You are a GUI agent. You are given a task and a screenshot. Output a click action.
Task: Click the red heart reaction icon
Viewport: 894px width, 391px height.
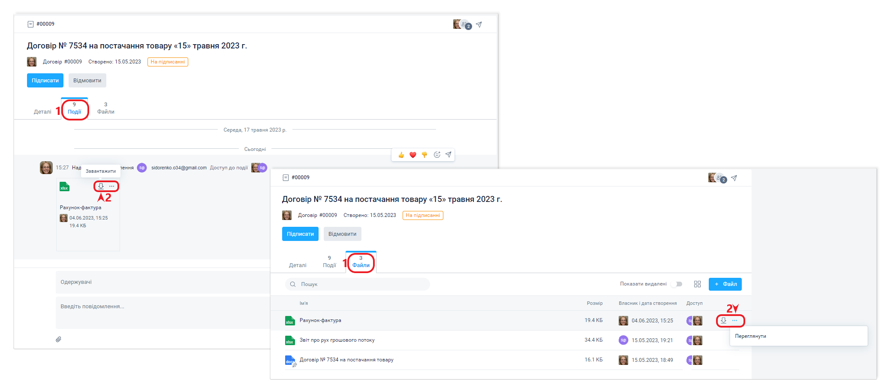(413, 155)
